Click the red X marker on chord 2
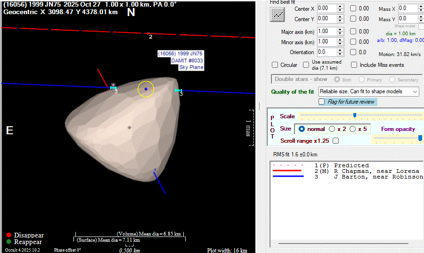The height and width of the screenshot is (253, 424). (148, 33)
